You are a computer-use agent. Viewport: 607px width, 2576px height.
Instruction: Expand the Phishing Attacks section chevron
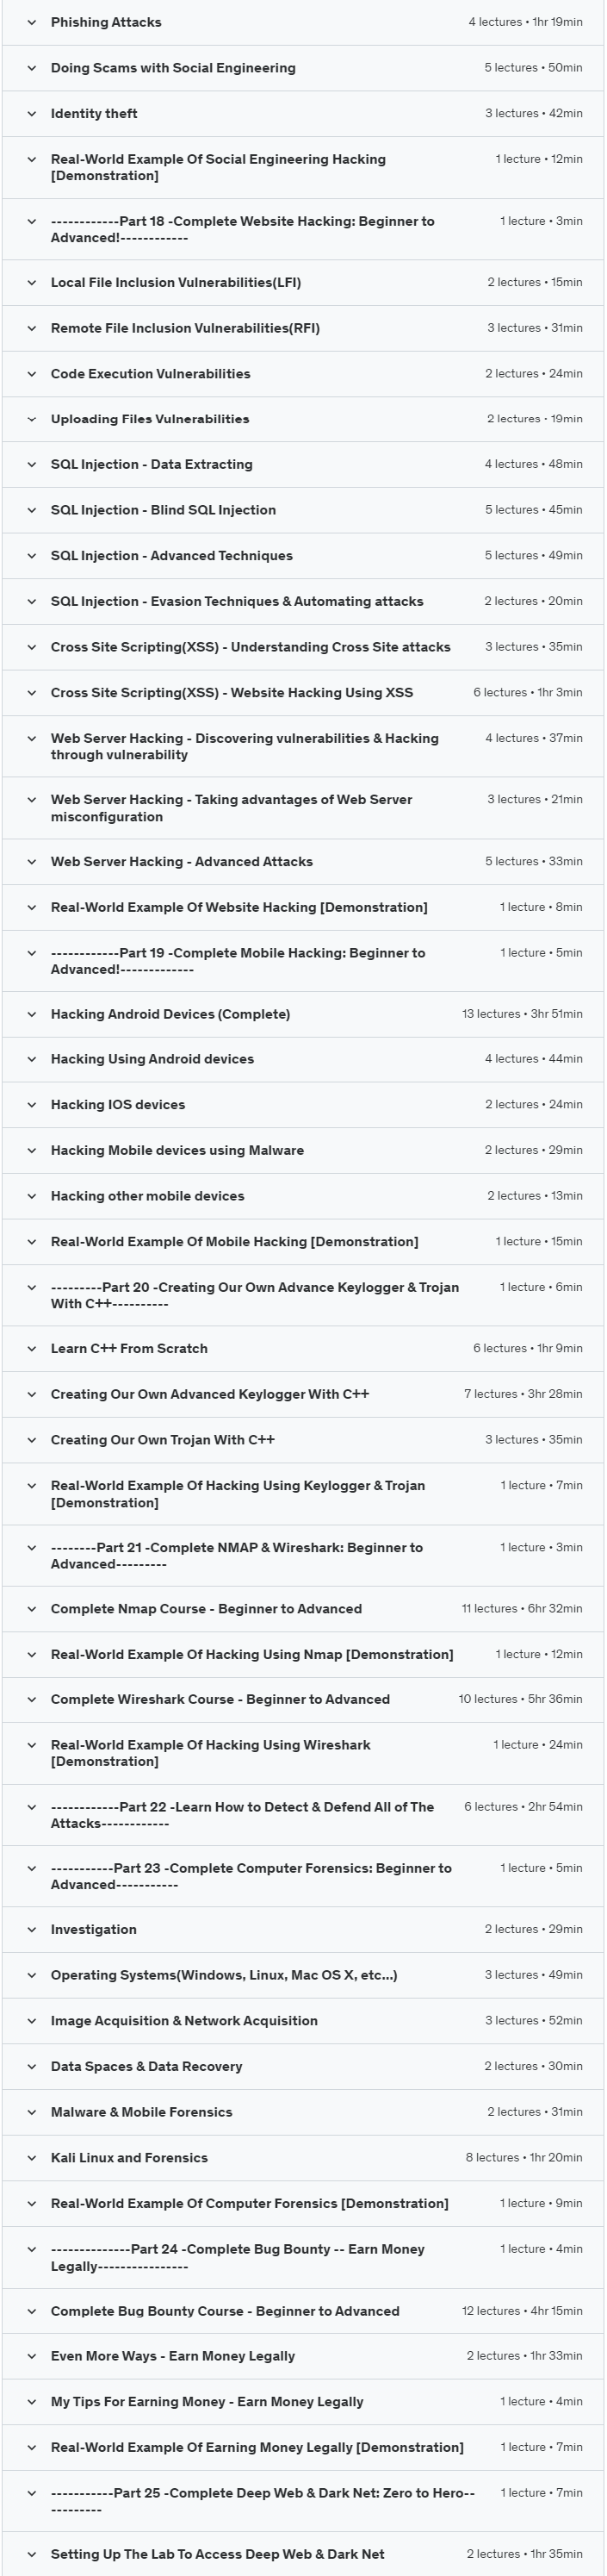click(31, 22)
